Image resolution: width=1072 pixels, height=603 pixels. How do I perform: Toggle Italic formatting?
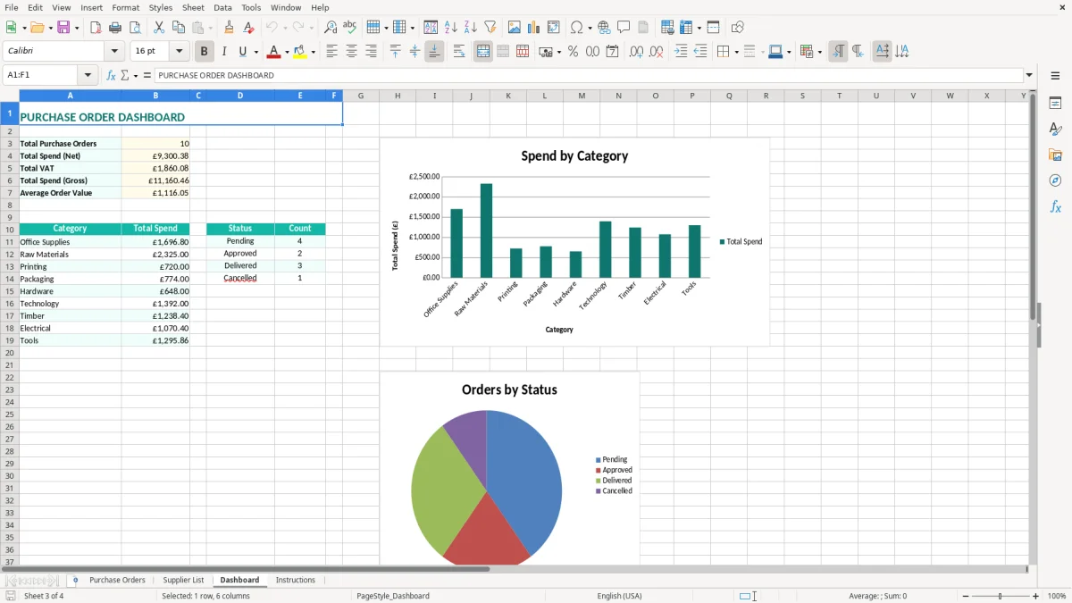pyautogui.click(x=223, y=52)
